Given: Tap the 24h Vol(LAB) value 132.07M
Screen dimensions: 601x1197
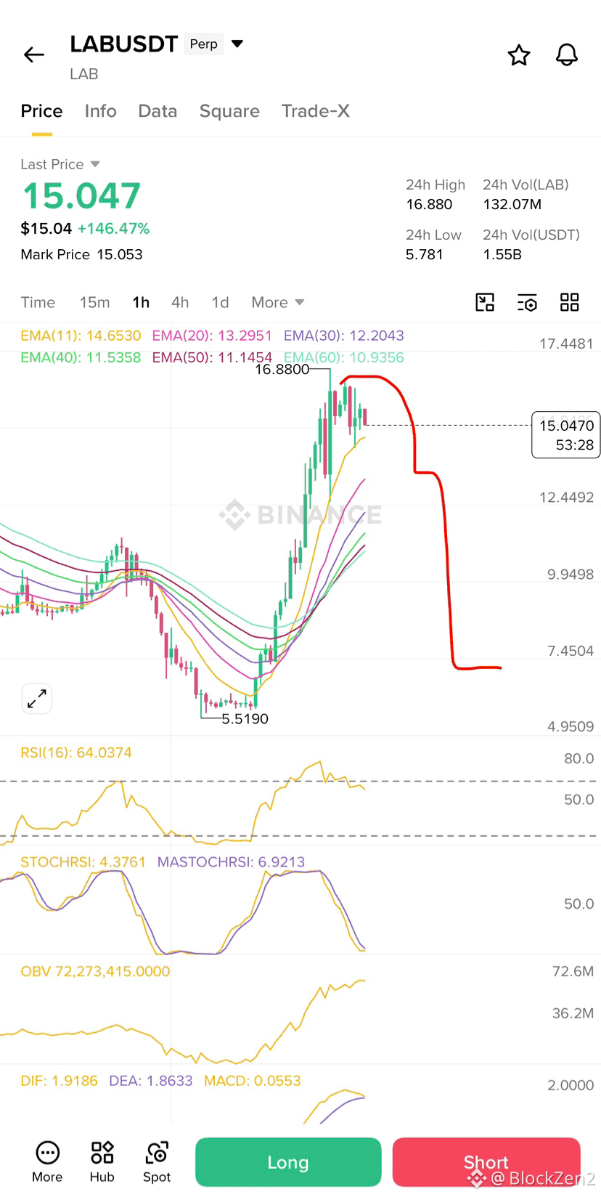Looking at the screenshot, I should tap(512, 204).
